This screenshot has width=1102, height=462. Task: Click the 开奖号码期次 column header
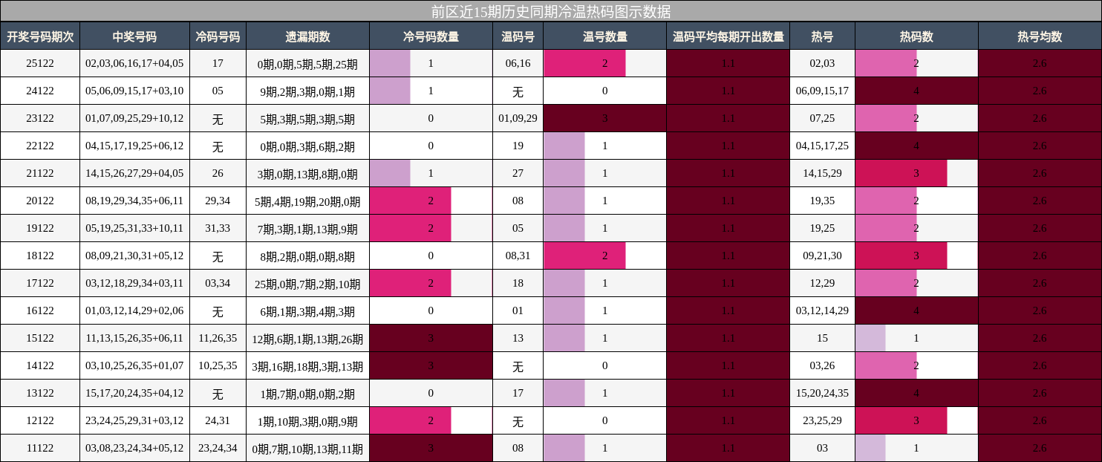click(x=40, y=36)
